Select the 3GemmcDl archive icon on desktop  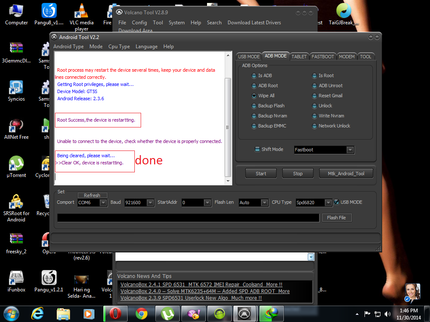(16, 52)
